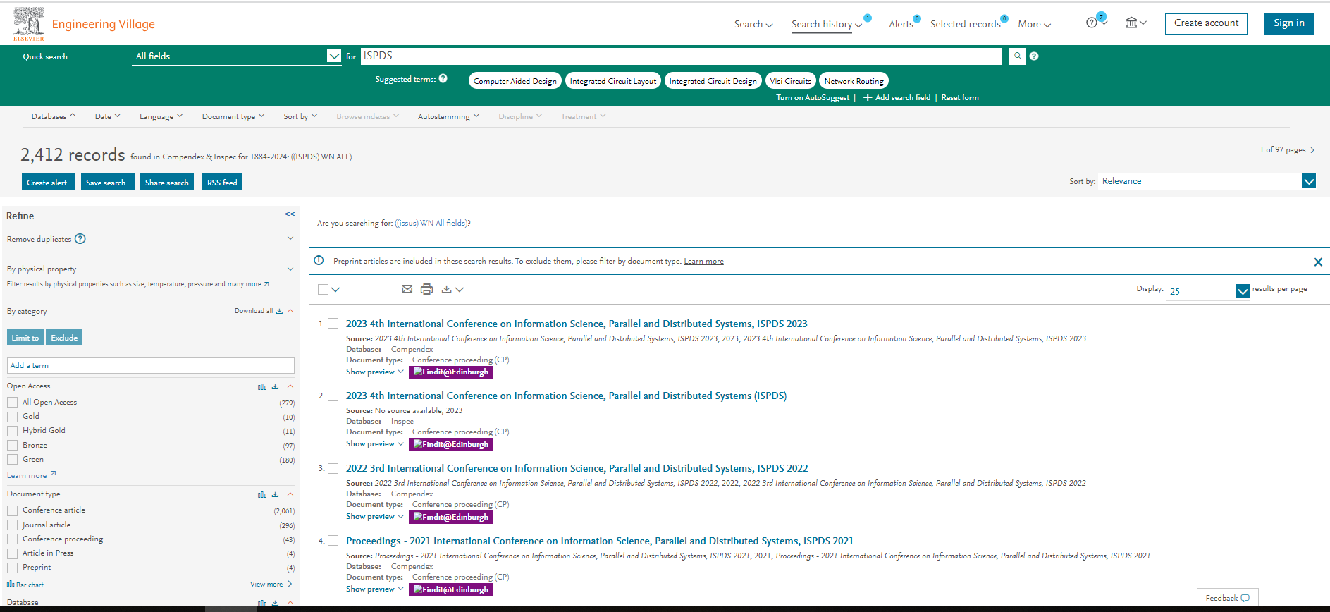Check the Preprint document type
1330x612 pixels.
coord(12,568)
